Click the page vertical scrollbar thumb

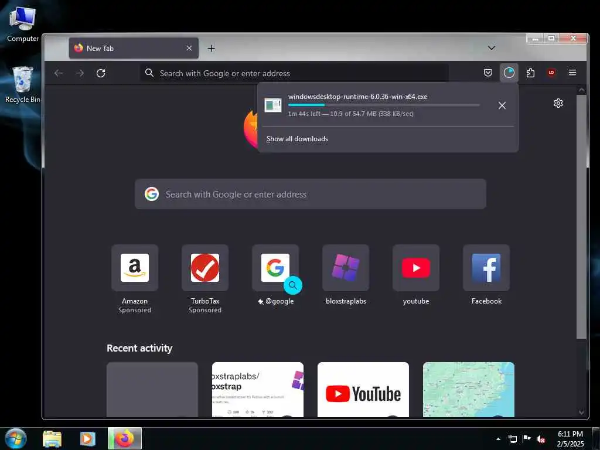581,217
